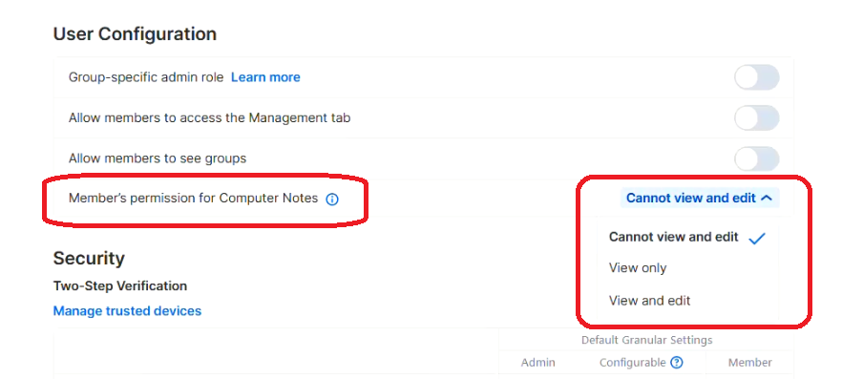Click the Member's permission for Computer Notes label
Screen dimensions: 842x379
(x=193, y=198)
